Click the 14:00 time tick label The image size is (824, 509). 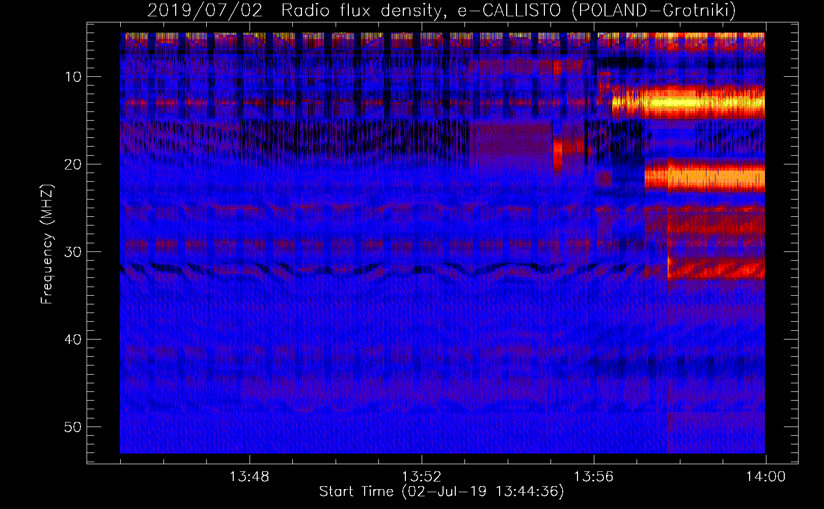(766, 477)
